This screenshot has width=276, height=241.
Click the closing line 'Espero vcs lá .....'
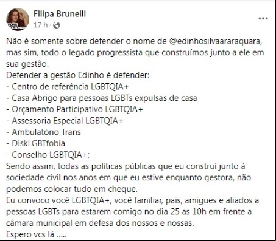coord(37,234)
